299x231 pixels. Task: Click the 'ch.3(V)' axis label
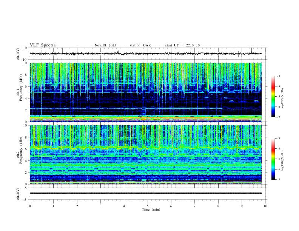tap(18, 194)
